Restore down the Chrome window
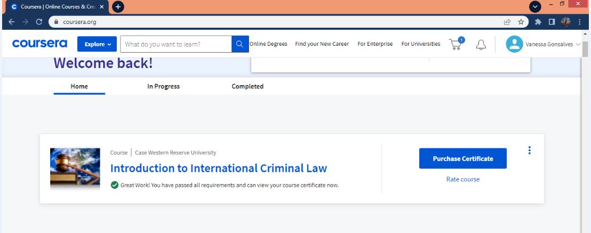The image size is (591, 233). pos(562,4)
